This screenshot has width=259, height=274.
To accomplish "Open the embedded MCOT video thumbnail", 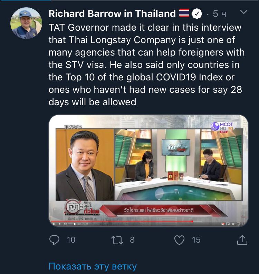I will click(148, 171).
